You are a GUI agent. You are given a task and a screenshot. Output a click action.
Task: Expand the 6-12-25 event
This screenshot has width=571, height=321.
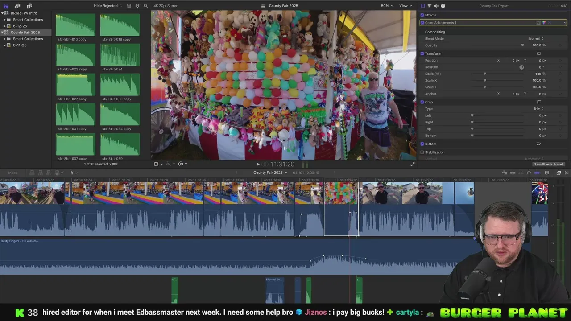(x=4, y=26)
